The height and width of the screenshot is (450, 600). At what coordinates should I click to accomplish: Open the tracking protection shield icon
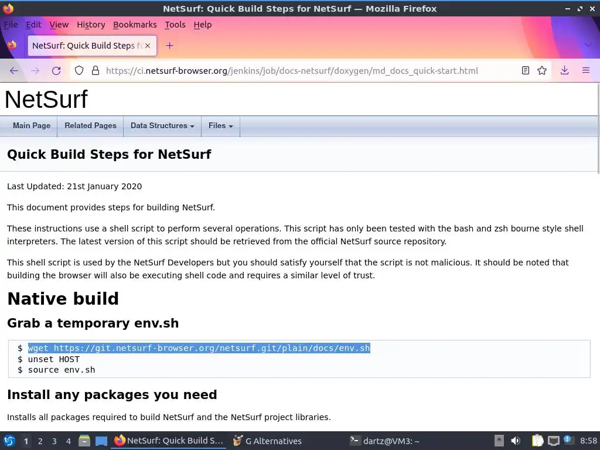click(79, 71)
